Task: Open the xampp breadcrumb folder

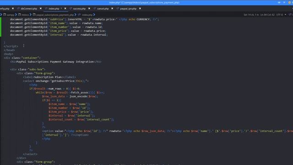Action: pos(11,15)
